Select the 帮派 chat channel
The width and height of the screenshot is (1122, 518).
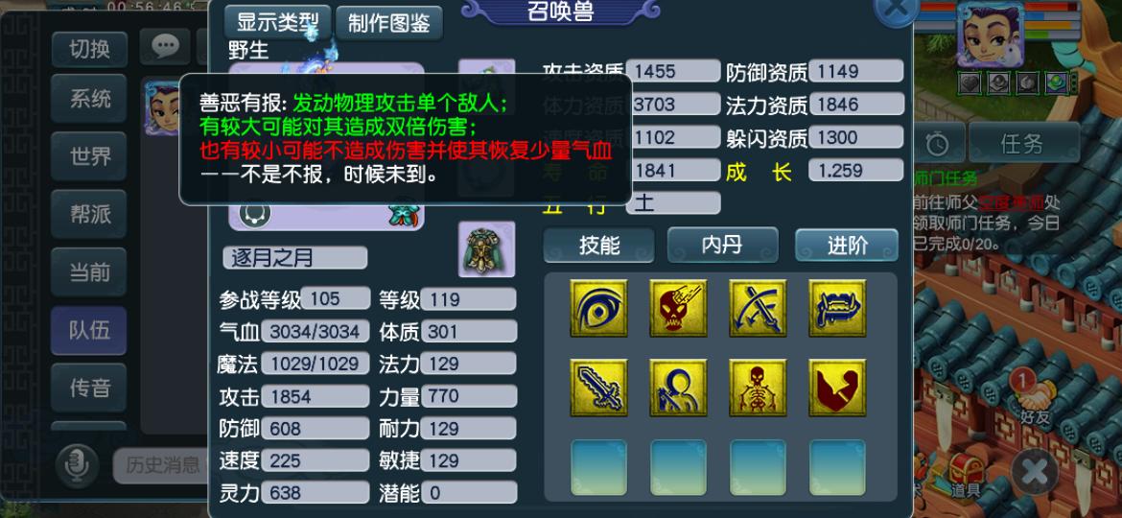tap(89, 214)
